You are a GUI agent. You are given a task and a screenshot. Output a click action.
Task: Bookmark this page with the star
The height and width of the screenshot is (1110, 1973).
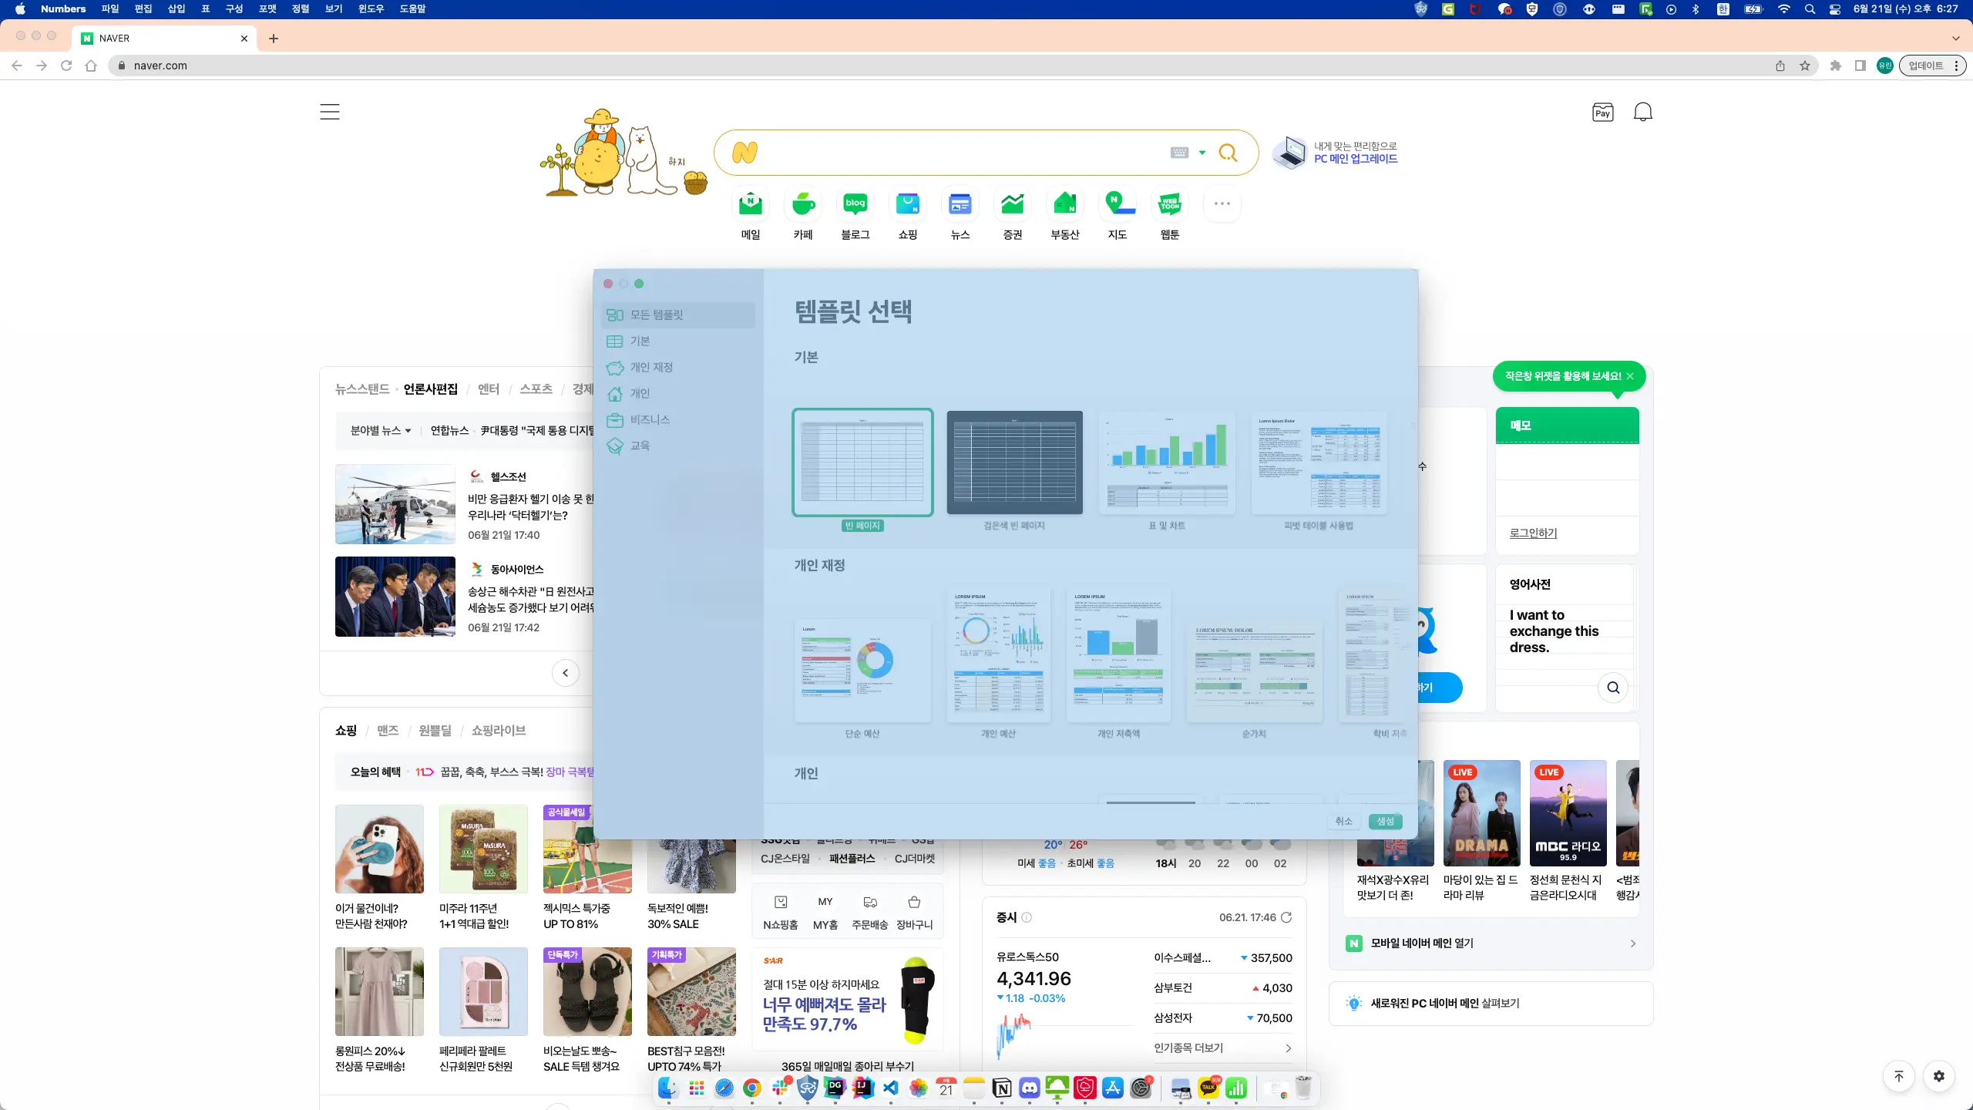click(x=1804, y=66)
